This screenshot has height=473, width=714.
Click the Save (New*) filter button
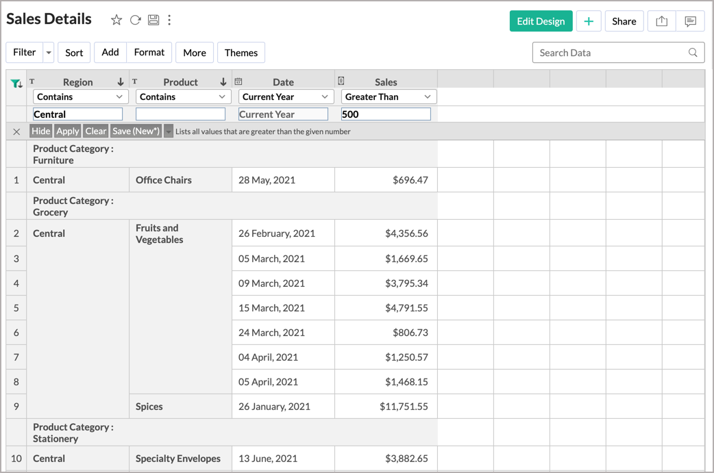point(136,131)
